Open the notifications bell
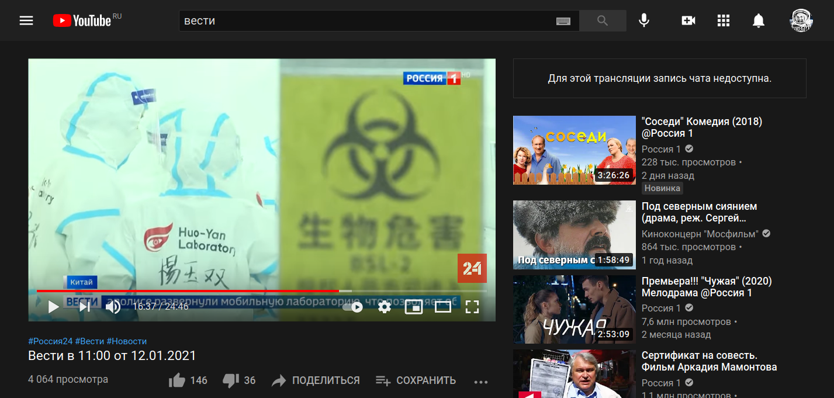 [x=759, y=21]
